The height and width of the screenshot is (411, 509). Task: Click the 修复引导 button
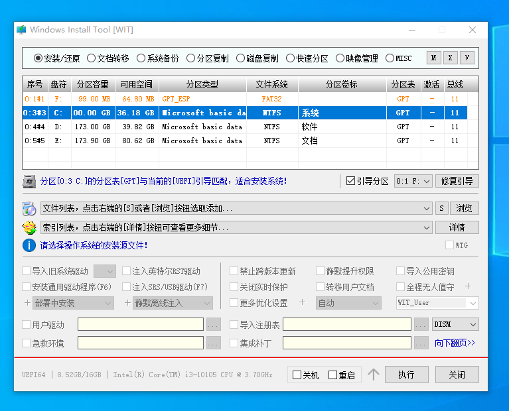pyautogui.click(x=457, y=181)
